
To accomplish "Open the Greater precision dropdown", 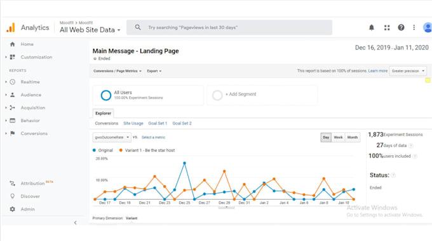I will click(408, 71).
